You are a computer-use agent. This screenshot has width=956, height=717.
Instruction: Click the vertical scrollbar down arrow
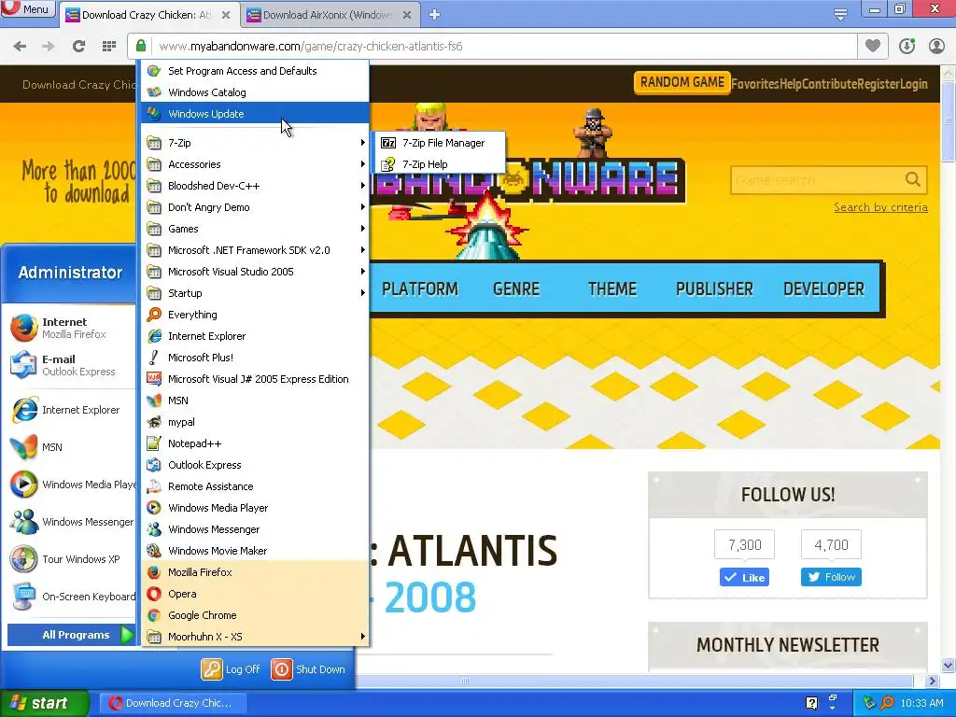[x=949, y=665]
